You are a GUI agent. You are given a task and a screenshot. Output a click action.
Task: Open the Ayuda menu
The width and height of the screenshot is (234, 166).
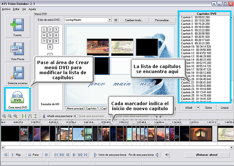32,9
